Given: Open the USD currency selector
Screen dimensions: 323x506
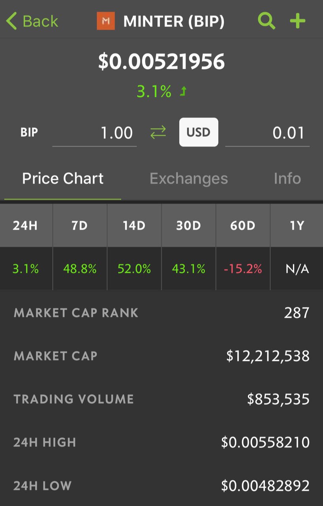Looking at the screenshot, I should (x=199, y=132).
